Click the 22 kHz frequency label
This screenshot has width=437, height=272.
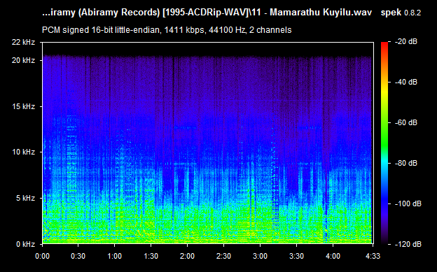[x=23, y=42]
